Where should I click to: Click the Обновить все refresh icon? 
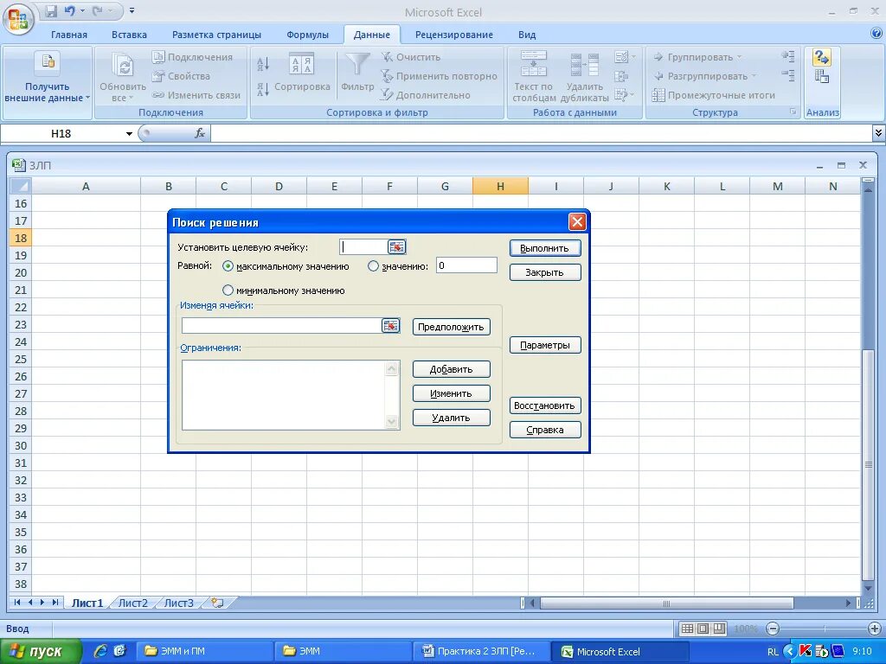[x=123, y=66]
